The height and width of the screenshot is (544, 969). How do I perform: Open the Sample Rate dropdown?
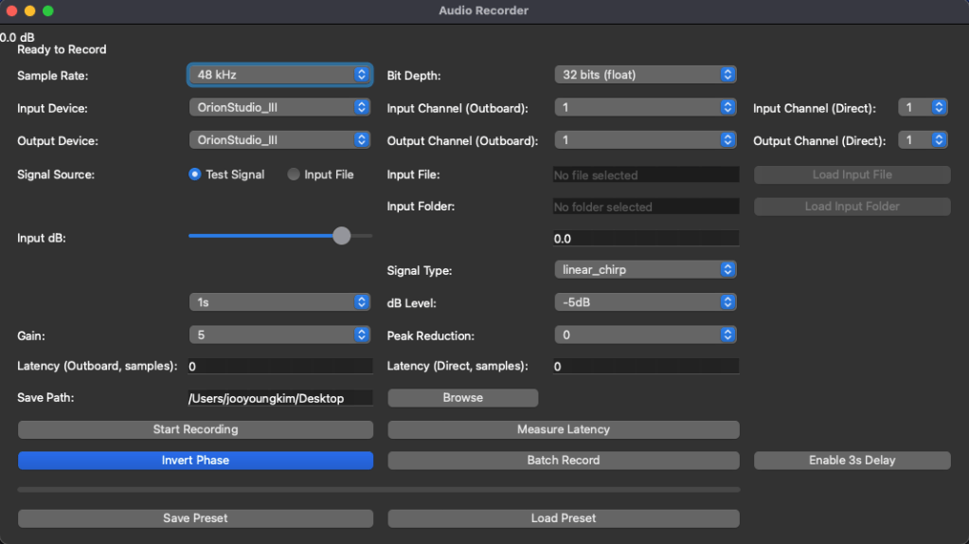279,74
